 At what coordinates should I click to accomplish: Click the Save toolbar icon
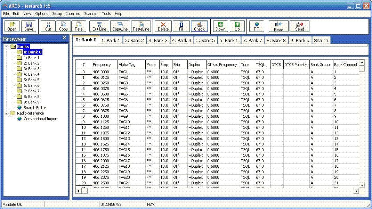click(29, 26)
